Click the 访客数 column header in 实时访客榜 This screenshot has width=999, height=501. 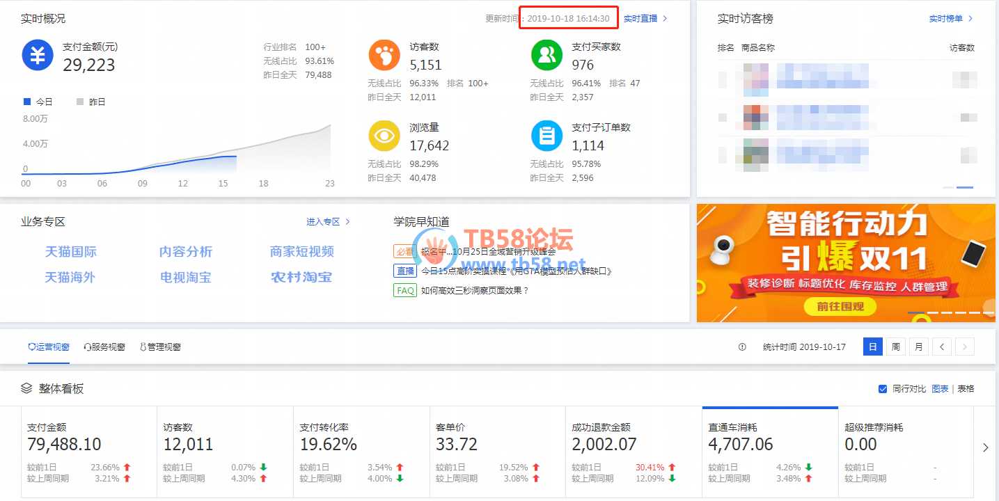[x=962, y=48]
